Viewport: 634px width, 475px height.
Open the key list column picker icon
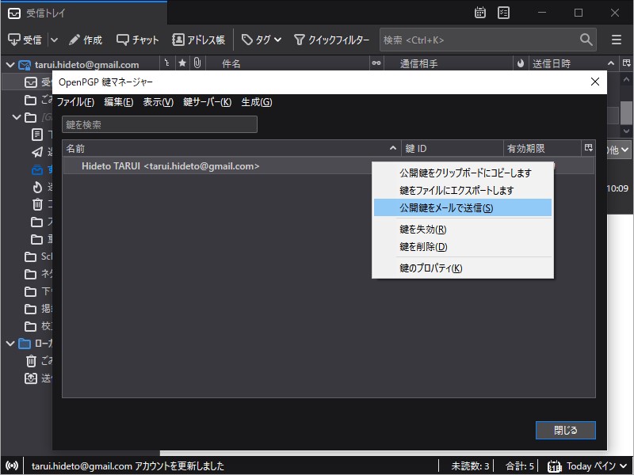point(589,148)
